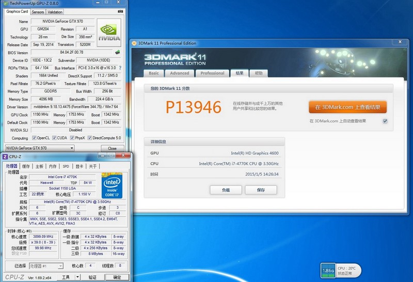This screenshot has width=413, height=282.
Task: Open the SPD tab in CPU-Z
Action: (x=66, y=166)
